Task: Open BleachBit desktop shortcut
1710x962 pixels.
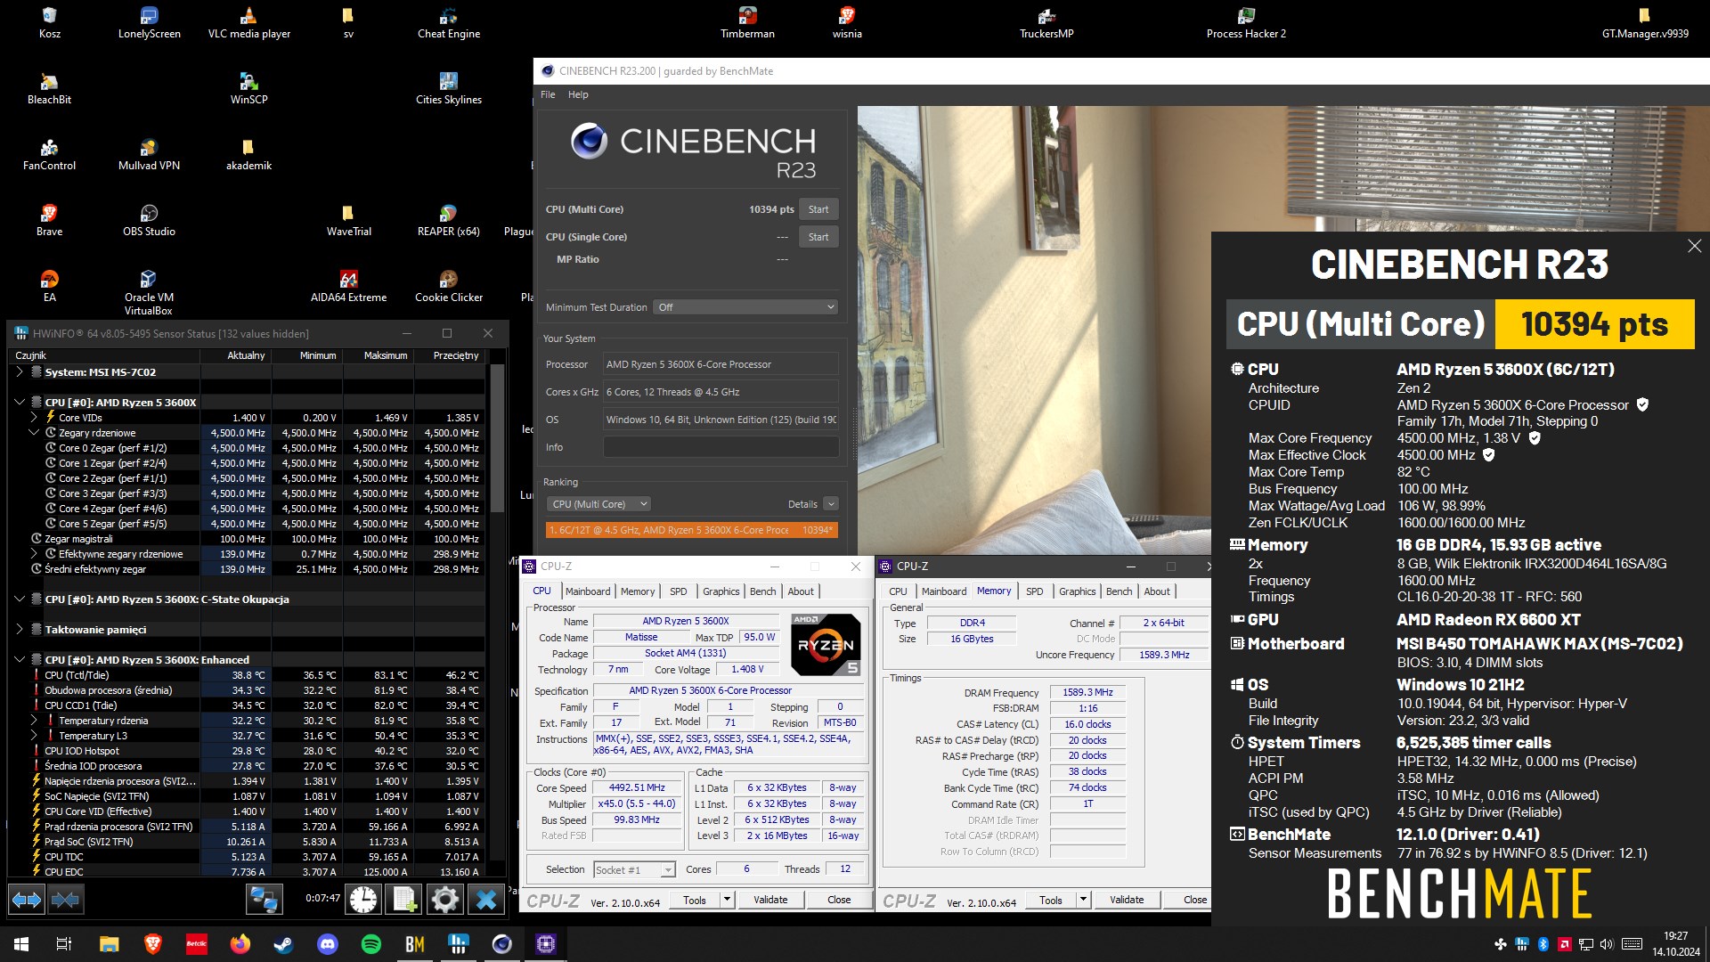Action: point(49,89)
